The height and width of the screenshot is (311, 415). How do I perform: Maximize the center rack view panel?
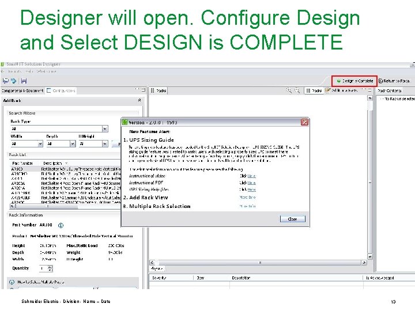pyautogui.click(x=369, y=90)
